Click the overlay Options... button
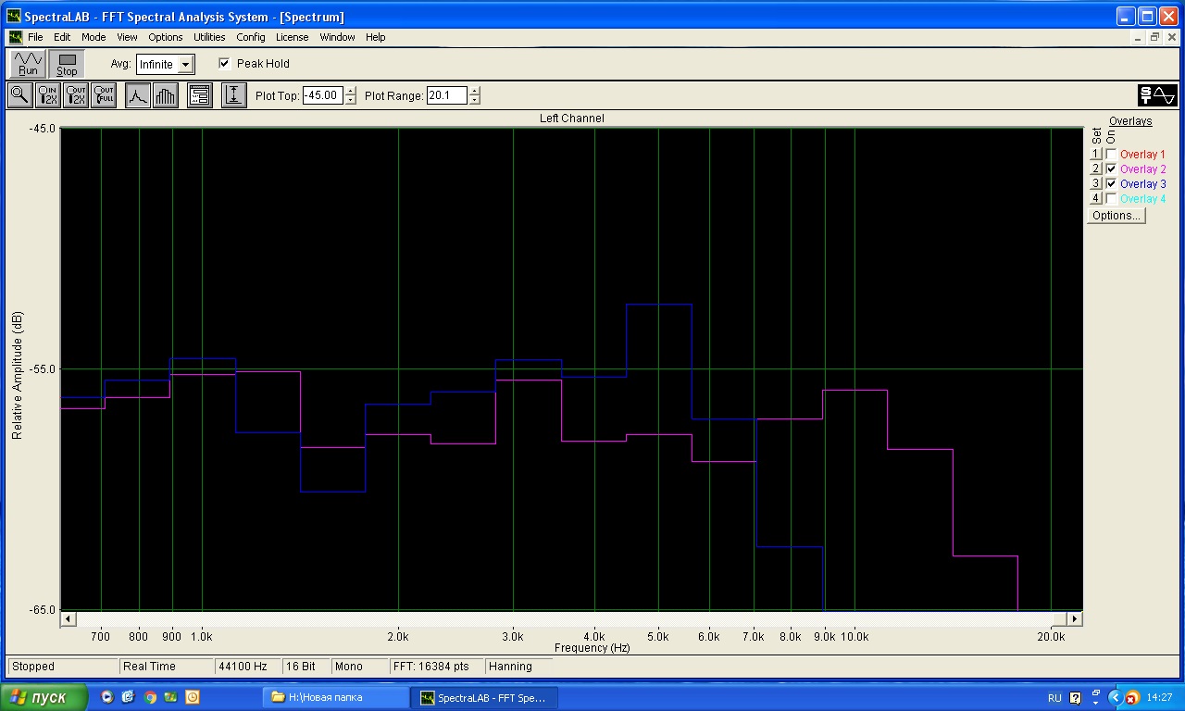This screenshot has width=1185, height=711. (1116, 216)
